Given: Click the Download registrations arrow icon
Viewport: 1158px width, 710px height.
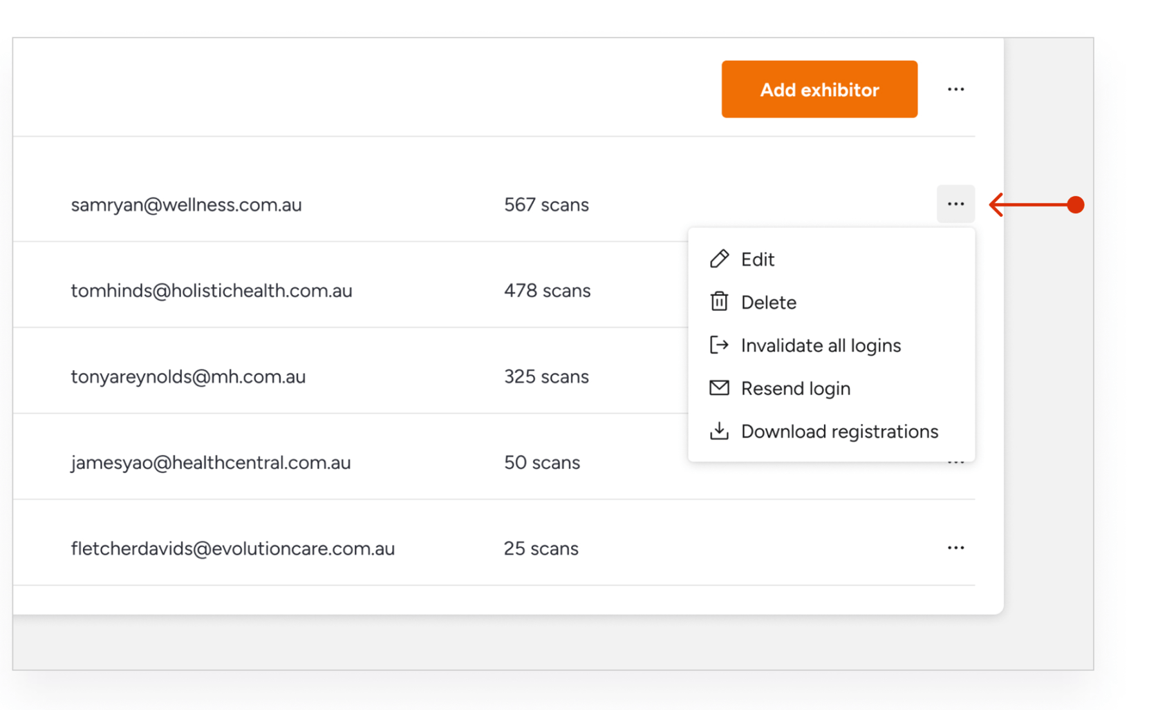Looking at the screenshot, I should click(719, 431).
